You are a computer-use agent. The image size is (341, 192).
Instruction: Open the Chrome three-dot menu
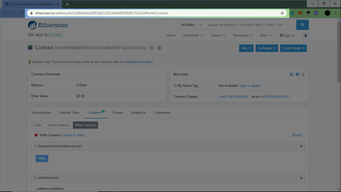[336, 13]
